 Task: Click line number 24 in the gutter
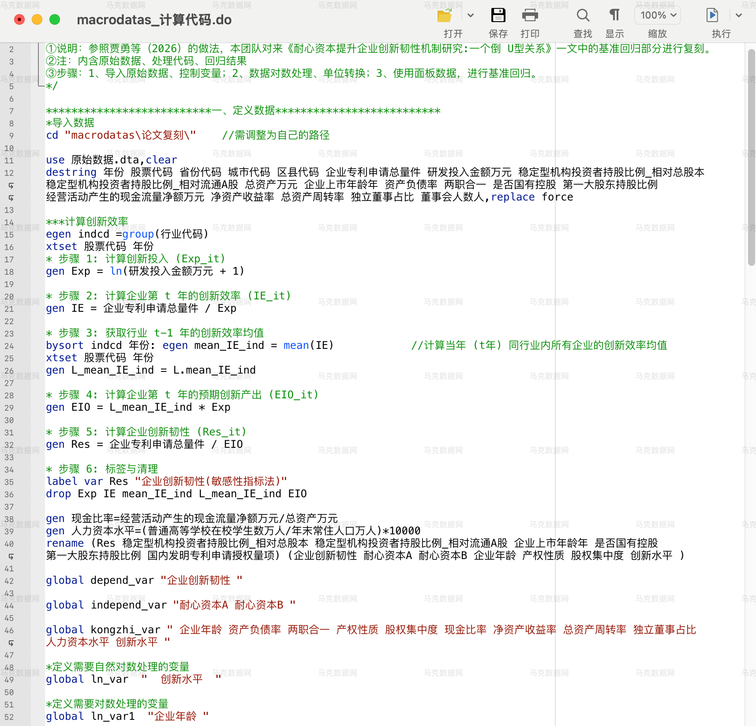(9, 346)
